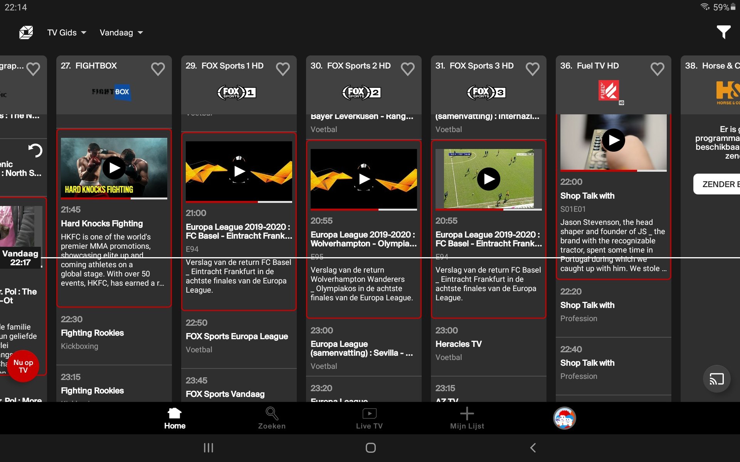The width and height of the screenshot is (740, 462).
Task: Select the 27. FIGHTBOX channel title
Action: [x=89, y=66]
